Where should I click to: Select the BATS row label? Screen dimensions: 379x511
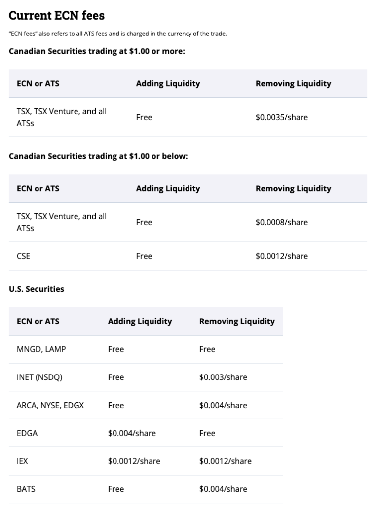point(26,489)
